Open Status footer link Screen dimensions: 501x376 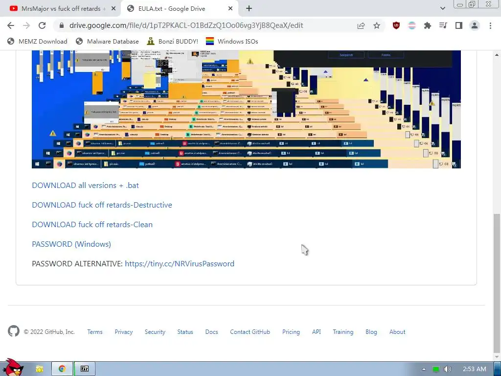(x=185, y=332)
